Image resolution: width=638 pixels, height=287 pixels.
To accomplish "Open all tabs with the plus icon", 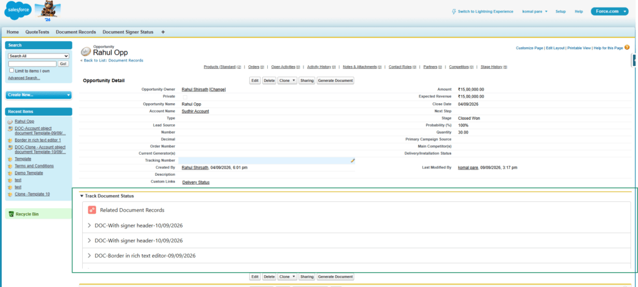I will [x=163, y=32].
